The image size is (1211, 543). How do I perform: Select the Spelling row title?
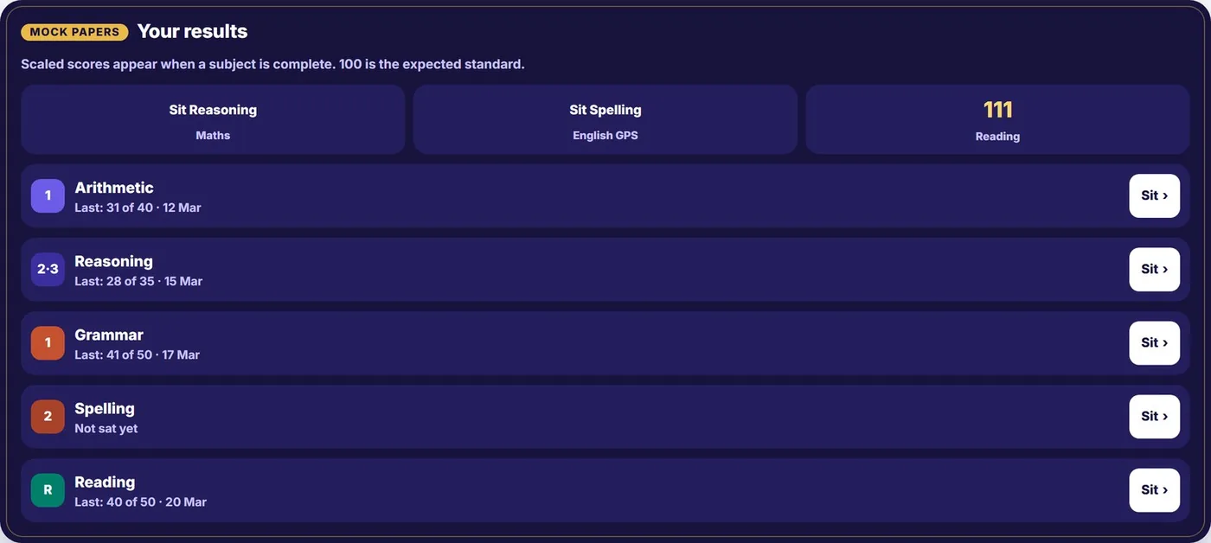click(105, 408)
